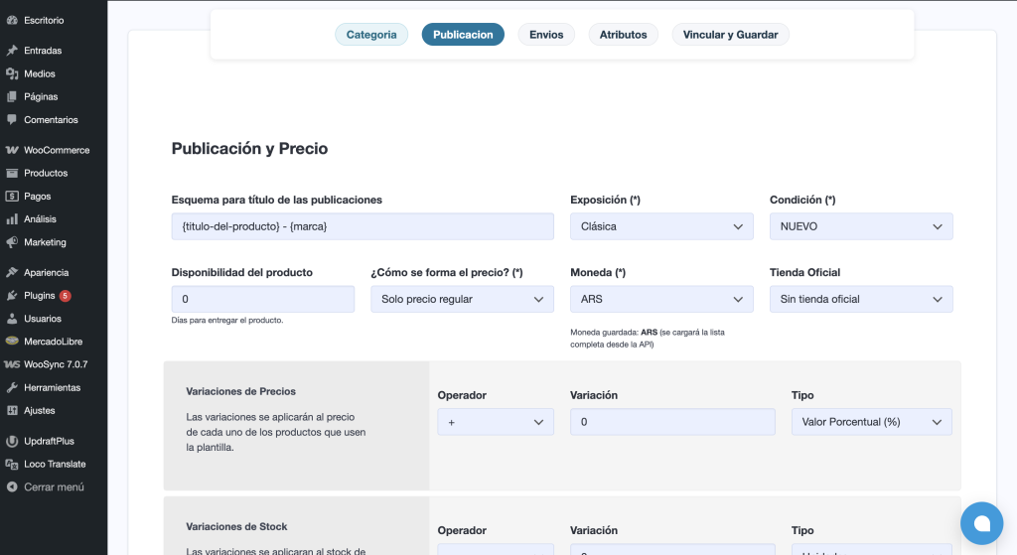Open the Operador dropdown in Variaciones de Precios

[496, 421]
